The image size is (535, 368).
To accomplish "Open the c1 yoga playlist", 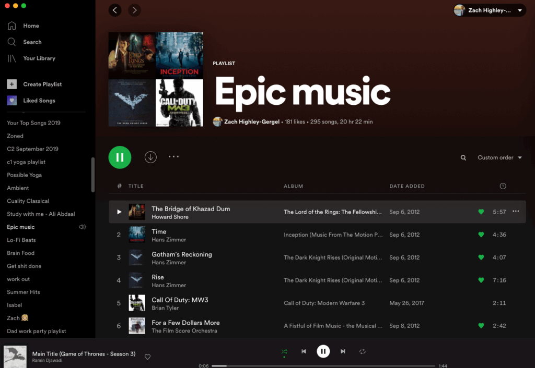I will [26, 162].
